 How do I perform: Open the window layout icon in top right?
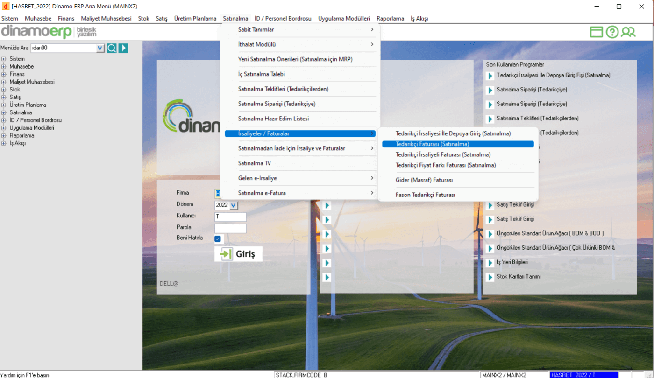click(597, 32)
